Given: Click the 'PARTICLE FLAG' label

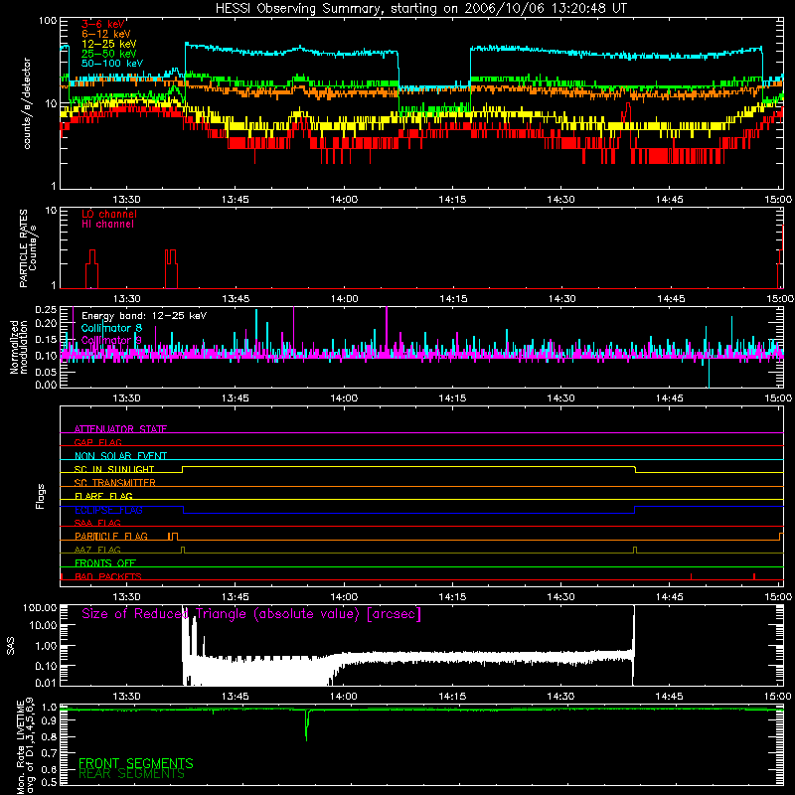Looking at the screenshot, I should click(x=111, y=536).
